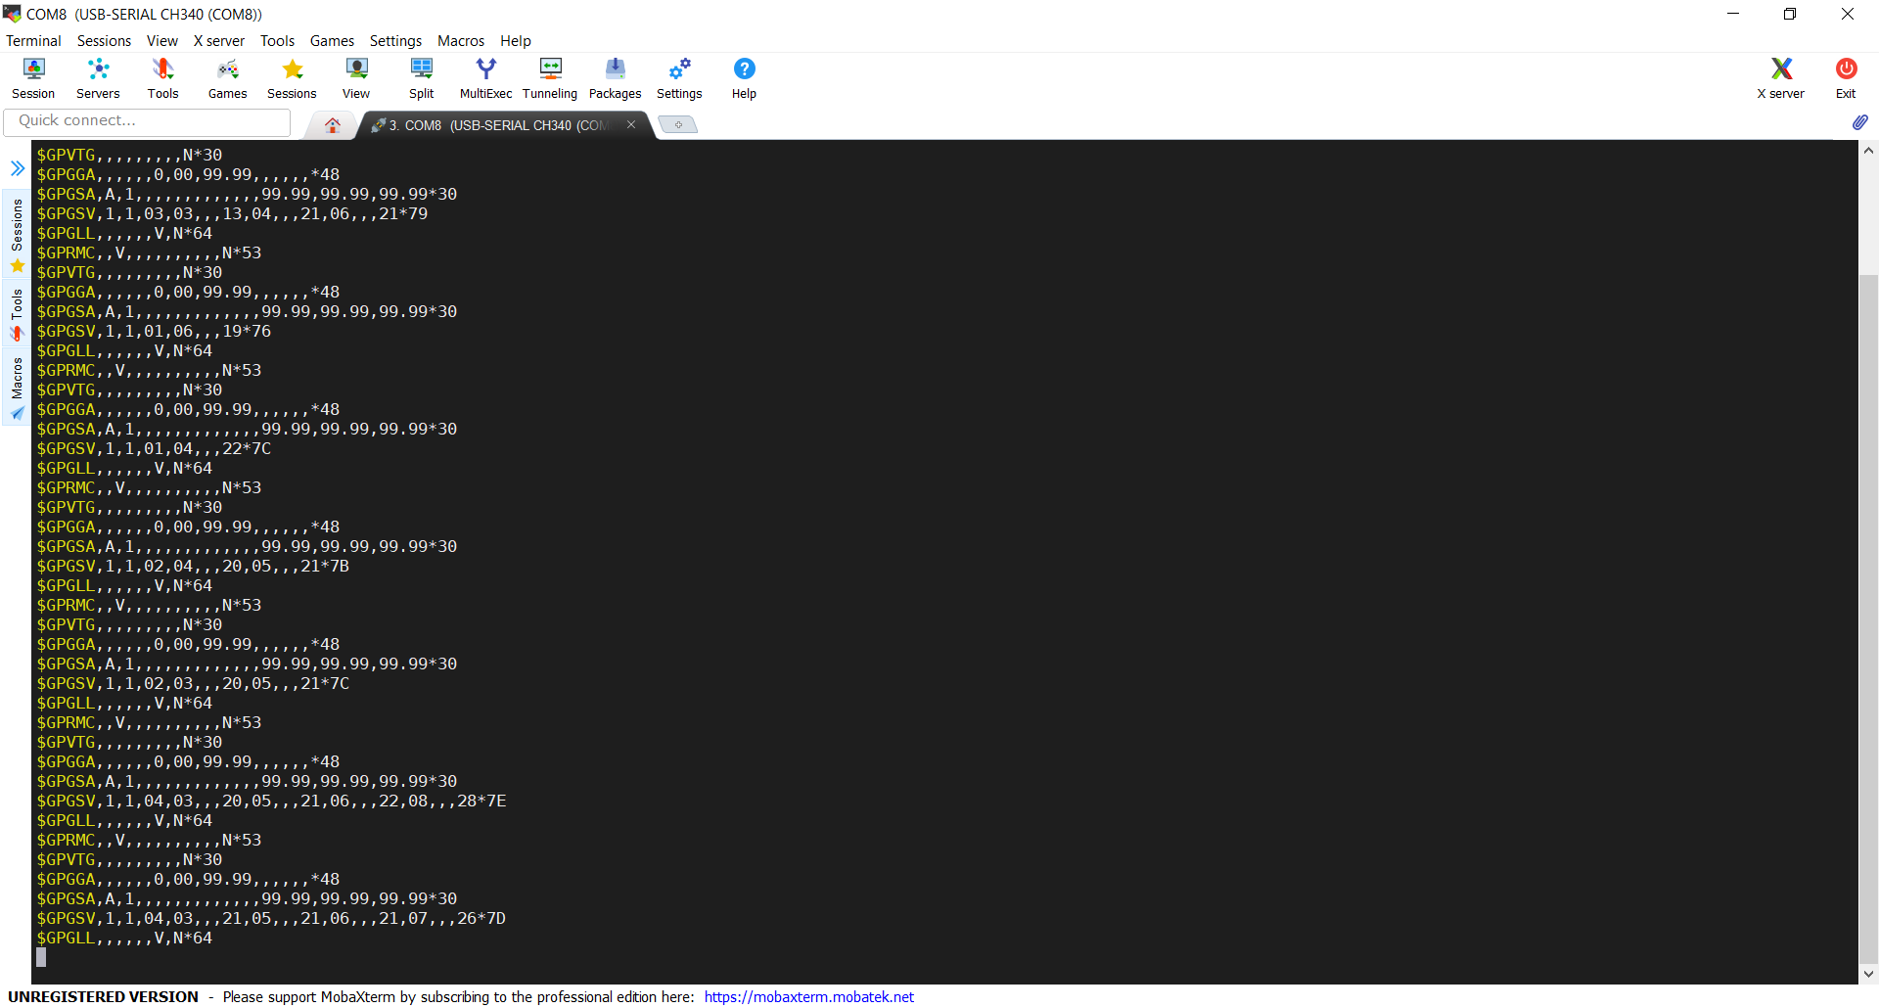Click the scrollbar down arrow
Viewport: 1879px width, 1008px height.
pos(1868,974)
